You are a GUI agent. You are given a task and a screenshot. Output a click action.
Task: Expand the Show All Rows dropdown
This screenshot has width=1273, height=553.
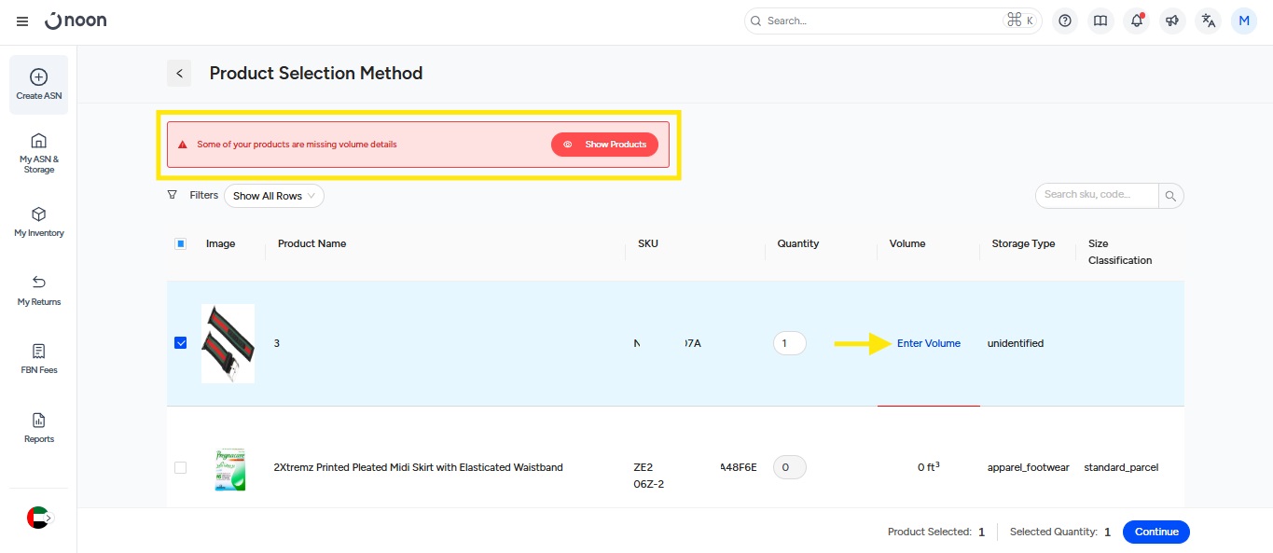point(274,196)
